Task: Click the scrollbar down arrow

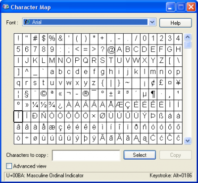Action: tap(188, 140)
